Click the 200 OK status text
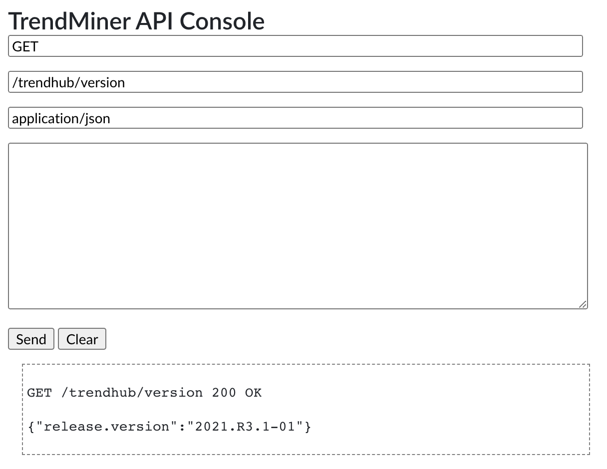607x469 pixels. point(236,393)
